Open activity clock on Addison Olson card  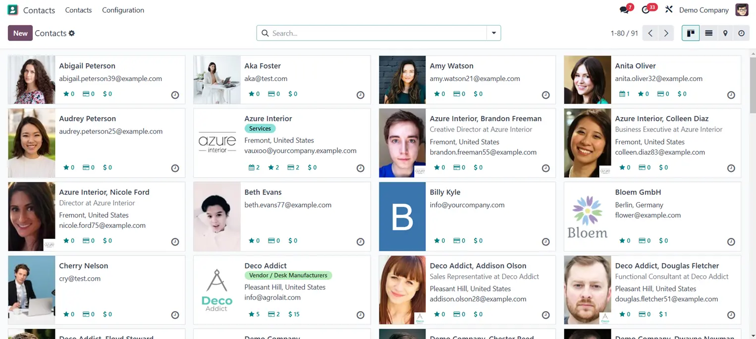545,315
